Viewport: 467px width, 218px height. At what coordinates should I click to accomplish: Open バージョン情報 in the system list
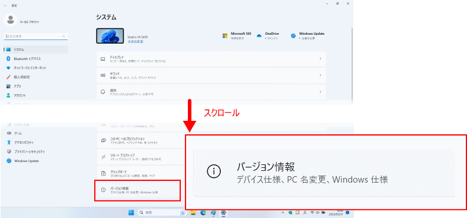137,190
